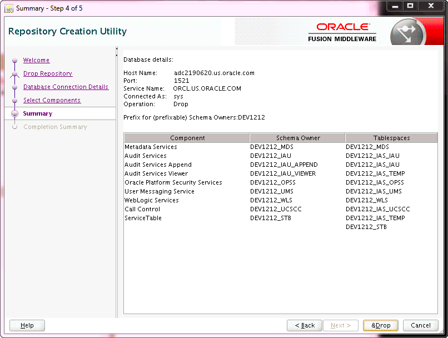Screen dimensions: 448x338
Task: Click the Oracle Fusion Middleware globe icon
Action: (x=408, y=32)
